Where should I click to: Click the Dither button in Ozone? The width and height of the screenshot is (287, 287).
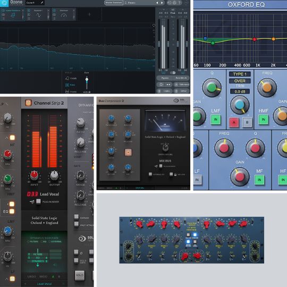[182, 91]
